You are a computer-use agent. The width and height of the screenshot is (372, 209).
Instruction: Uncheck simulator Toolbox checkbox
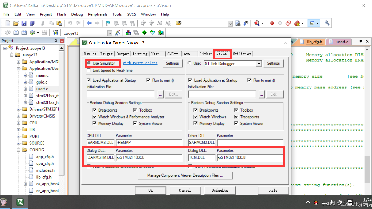tap(135, 110)
